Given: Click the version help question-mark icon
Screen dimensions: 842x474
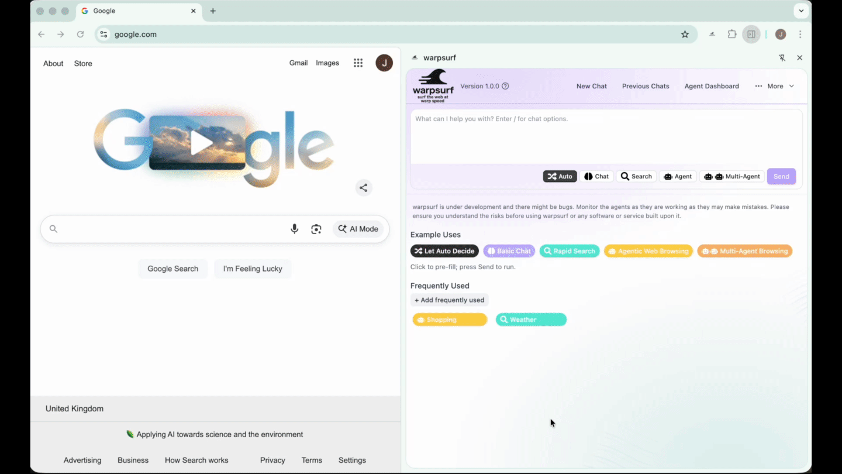Looking at the screenshot, I should pyautogui.click(x=505, y=86).
